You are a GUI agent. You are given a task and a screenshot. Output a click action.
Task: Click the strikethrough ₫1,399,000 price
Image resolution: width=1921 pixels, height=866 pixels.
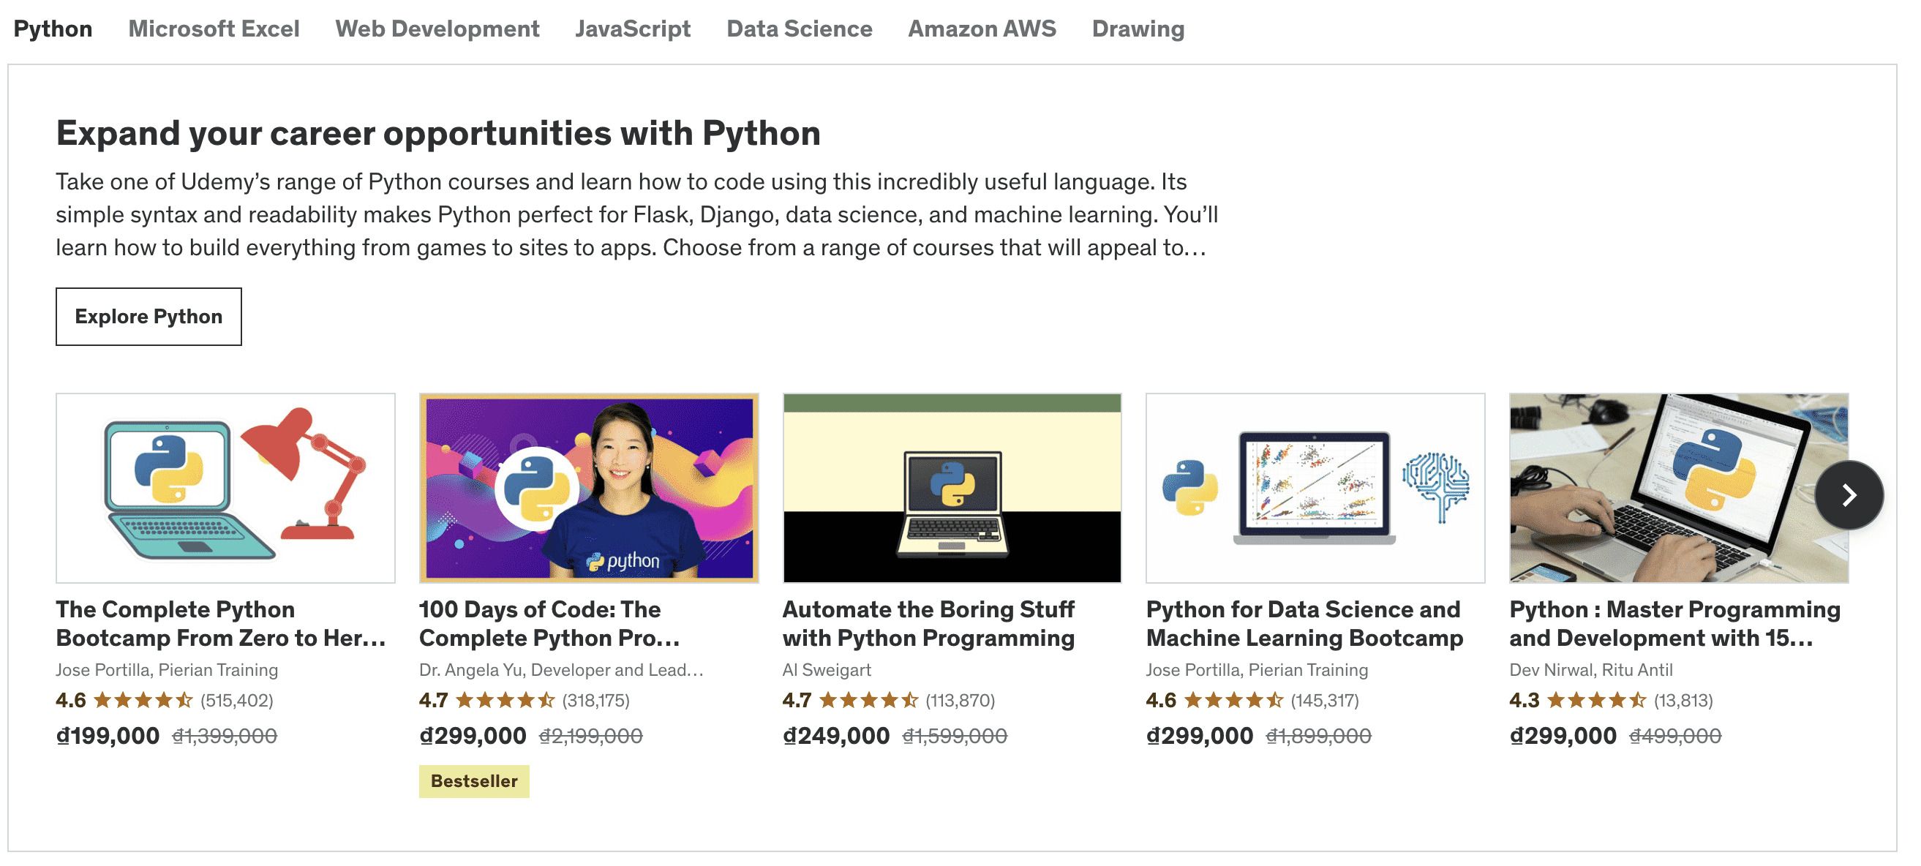coord(225,737)
